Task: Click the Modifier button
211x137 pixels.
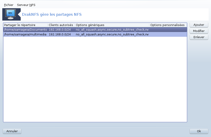Action: click(199, 31)
